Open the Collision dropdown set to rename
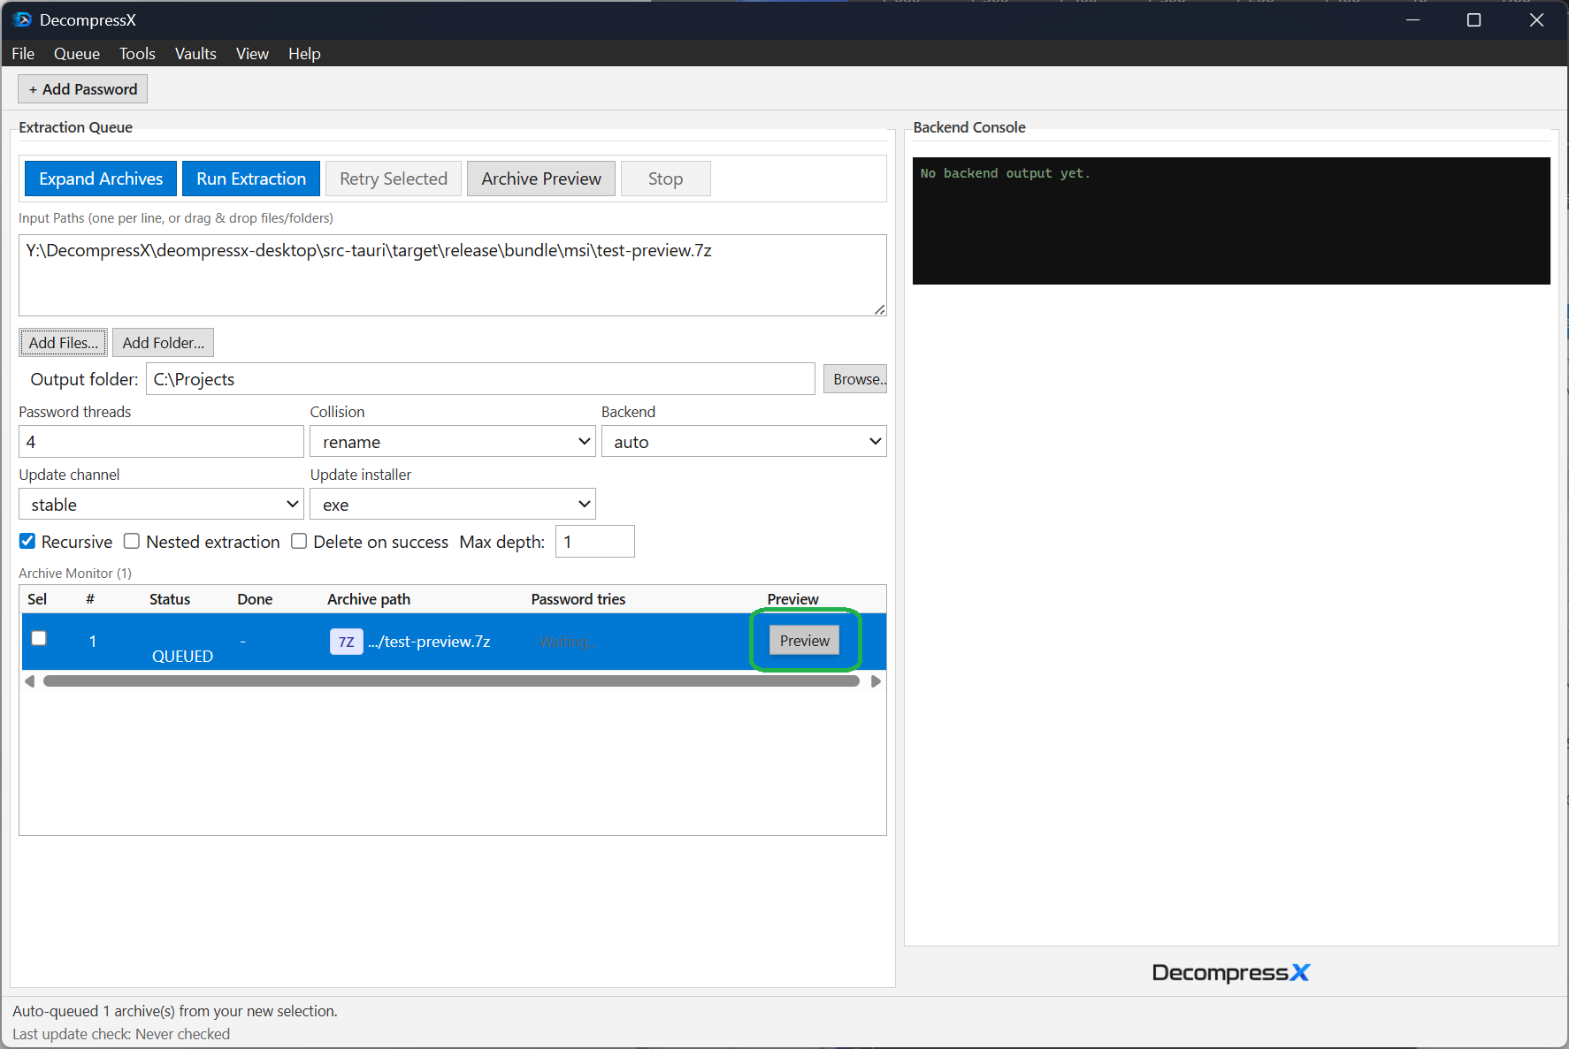Viewport: 1569px width, 1049px height. coord(453,441)
